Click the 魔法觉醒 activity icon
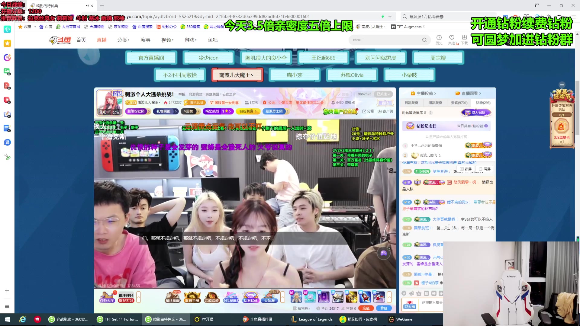580x326 pixels. tap(172, 297)
